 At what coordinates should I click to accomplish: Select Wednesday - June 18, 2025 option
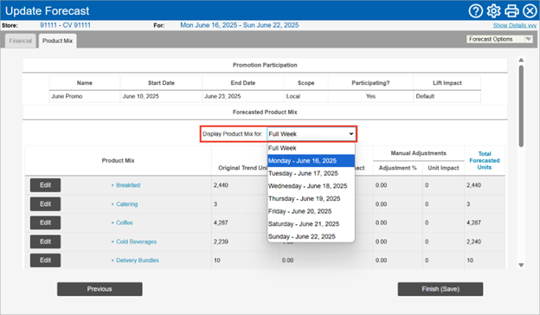click(311, 186)
